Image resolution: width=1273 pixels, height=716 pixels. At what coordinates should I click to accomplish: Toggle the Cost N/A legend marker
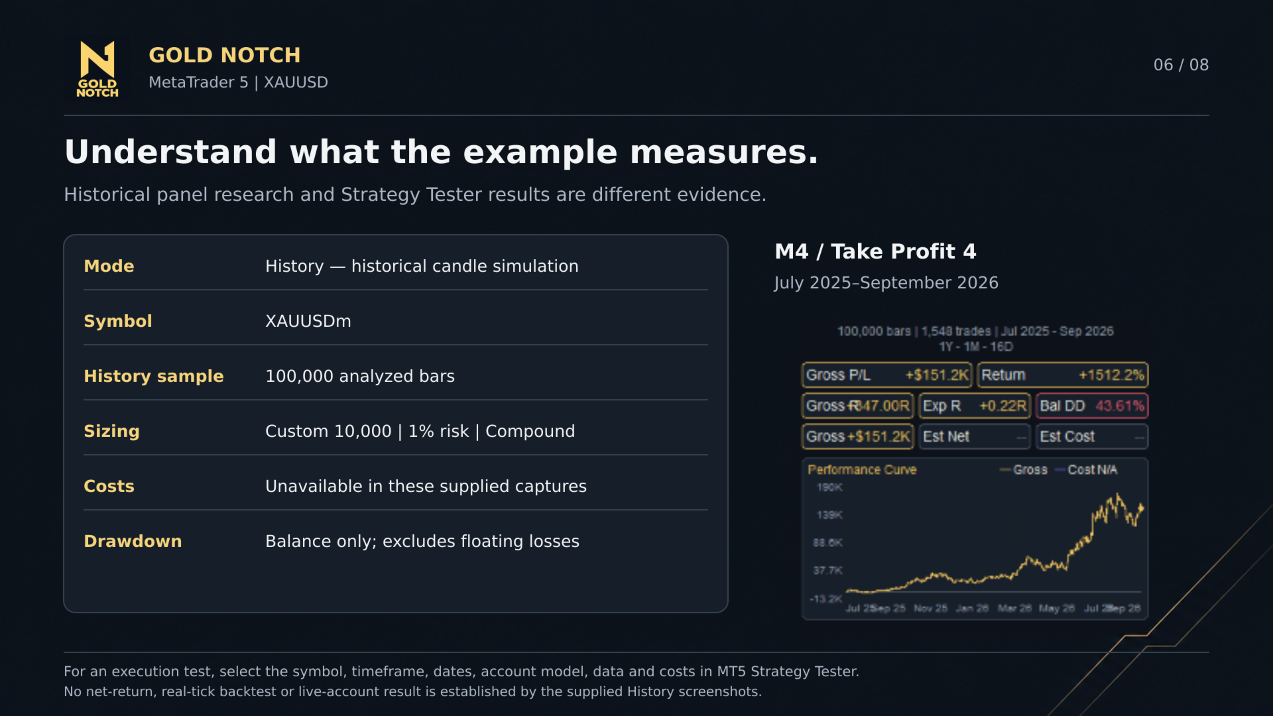1060,469
